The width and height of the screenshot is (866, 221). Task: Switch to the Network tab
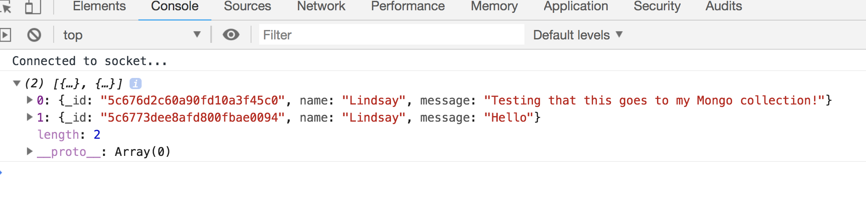(x=321, y=6)
